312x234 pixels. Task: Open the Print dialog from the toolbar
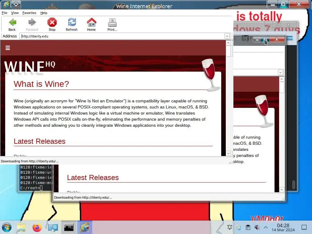[112, 24]
